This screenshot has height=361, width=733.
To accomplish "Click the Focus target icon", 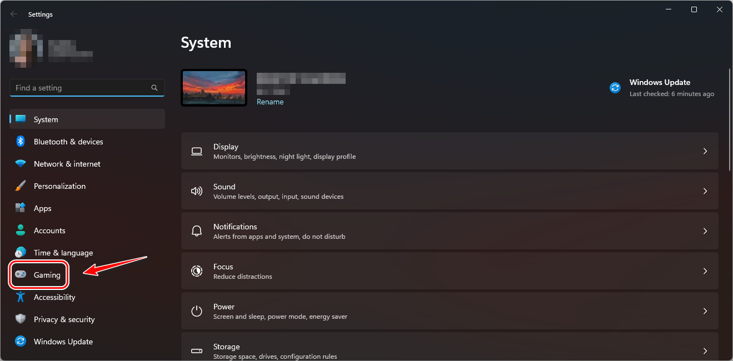I will (x=197, y=271).
